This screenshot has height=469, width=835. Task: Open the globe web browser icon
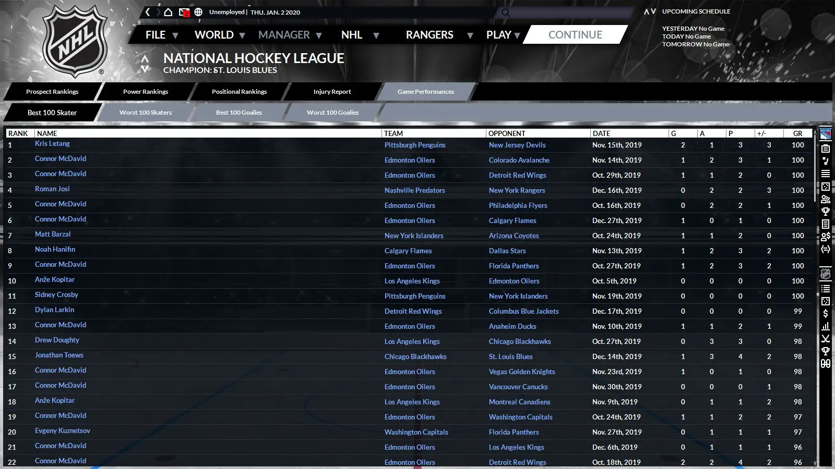(x=198, y=12)
